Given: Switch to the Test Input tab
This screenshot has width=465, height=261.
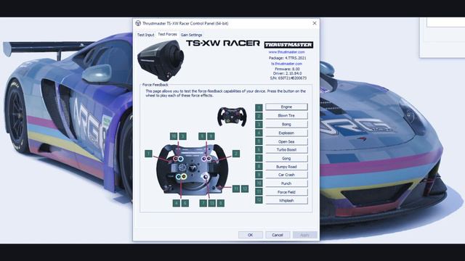Looking at the screenshot, I should tap(145, 35).
